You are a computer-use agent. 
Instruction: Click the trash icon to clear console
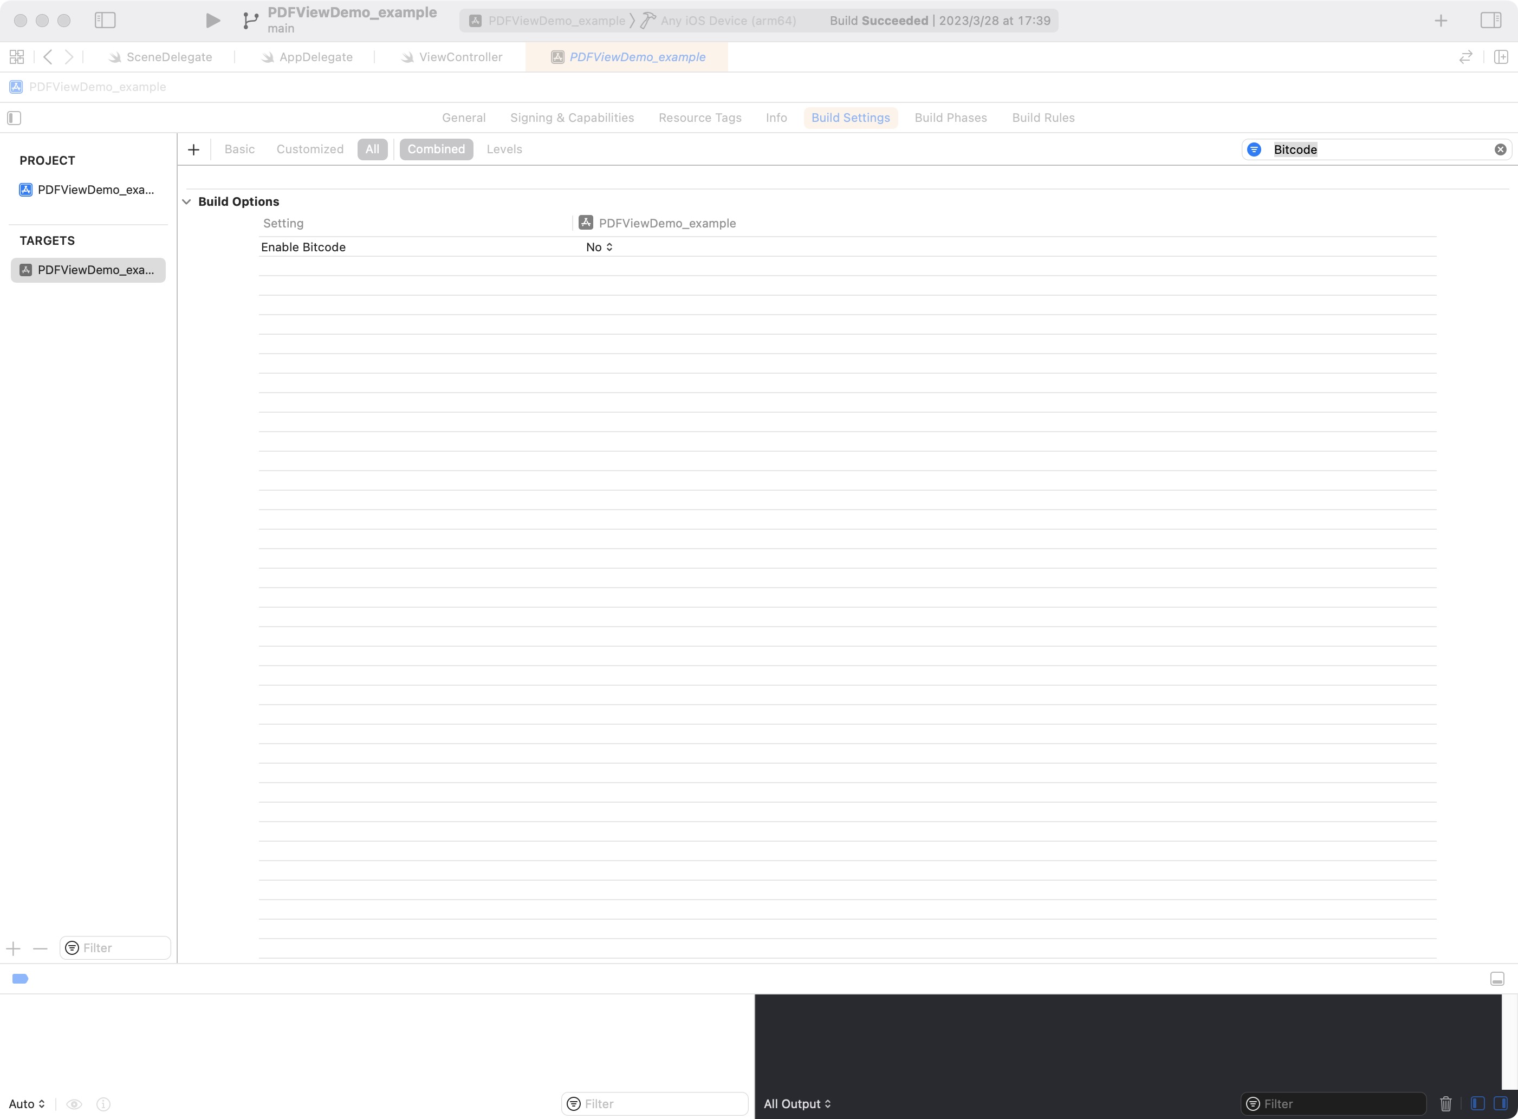(x=1445, y=1103)
